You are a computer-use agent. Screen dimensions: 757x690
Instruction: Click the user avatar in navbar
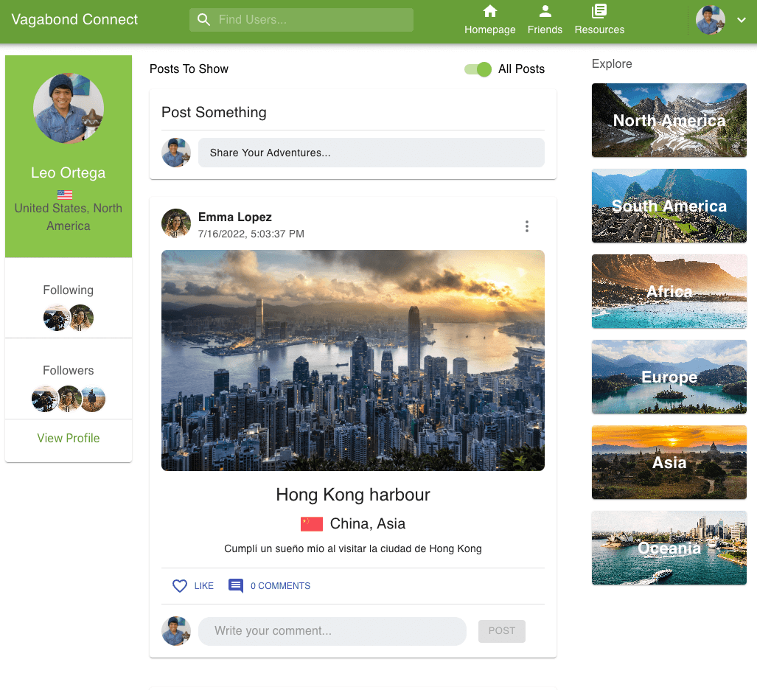pyautogui.click(x=710, y=20)
